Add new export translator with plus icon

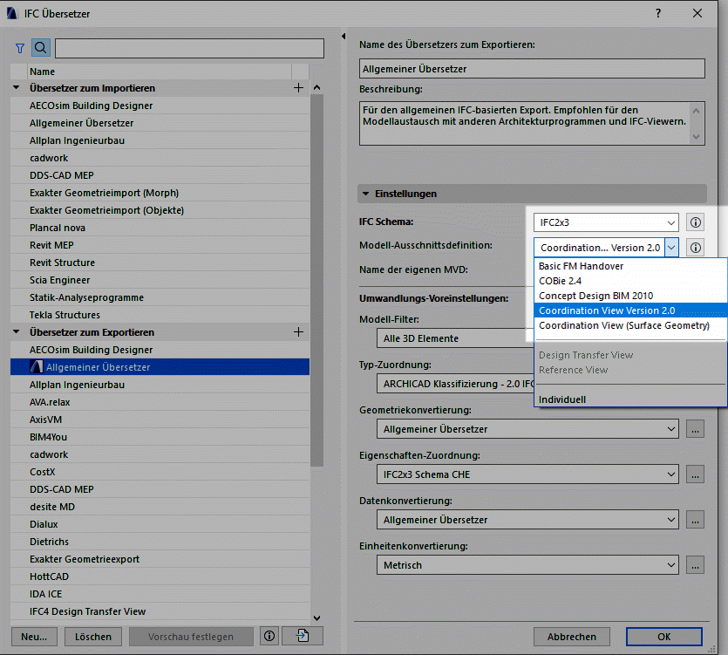pos(298,332)
